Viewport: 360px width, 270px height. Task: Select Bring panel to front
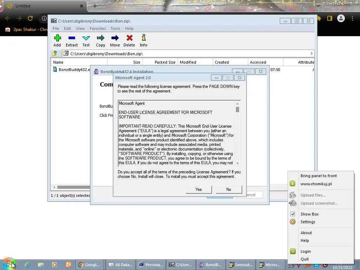(319, 176)
